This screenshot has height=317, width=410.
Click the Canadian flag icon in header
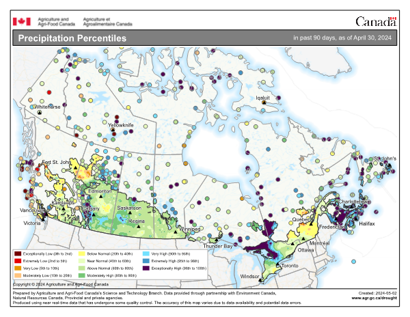pyautogui.click(x=22, y=22)
